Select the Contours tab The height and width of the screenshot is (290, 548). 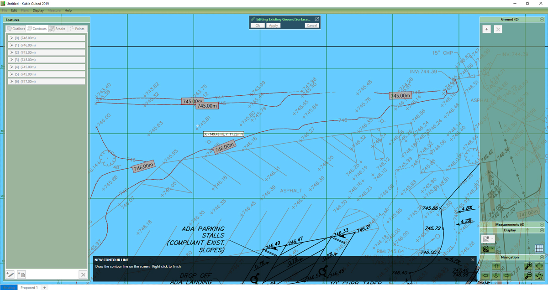click(37, 29)
